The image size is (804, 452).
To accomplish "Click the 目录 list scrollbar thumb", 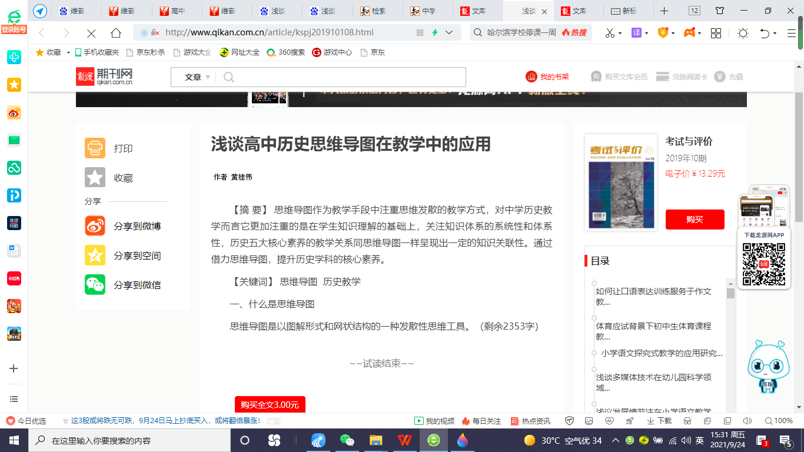I will [x=730, y=294].
